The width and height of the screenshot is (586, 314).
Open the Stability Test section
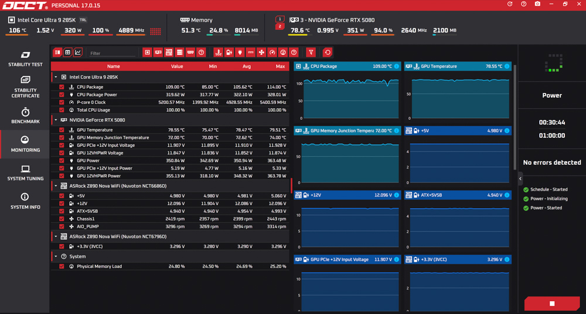click(x=25, y=59)
